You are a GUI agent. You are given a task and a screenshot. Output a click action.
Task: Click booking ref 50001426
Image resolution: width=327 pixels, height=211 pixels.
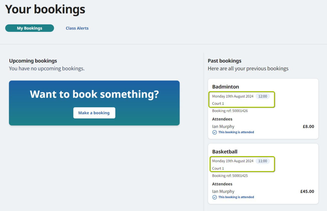coord(230,111)
